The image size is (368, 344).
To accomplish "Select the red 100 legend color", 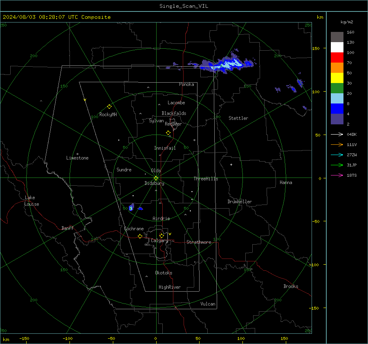I will click(x=337, y=58).
